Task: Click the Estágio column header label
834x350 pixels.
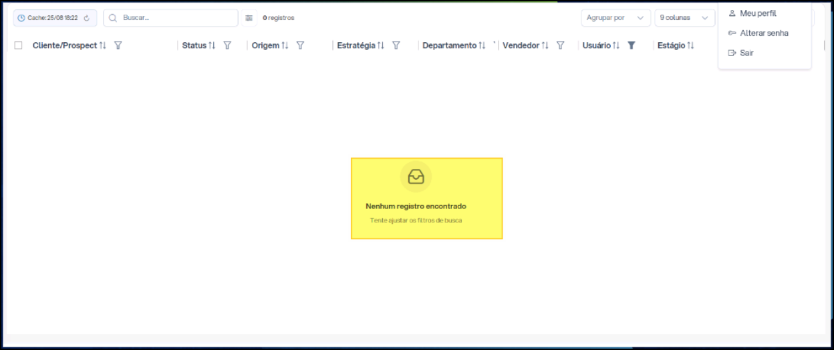Action: [x=672, y=45]
